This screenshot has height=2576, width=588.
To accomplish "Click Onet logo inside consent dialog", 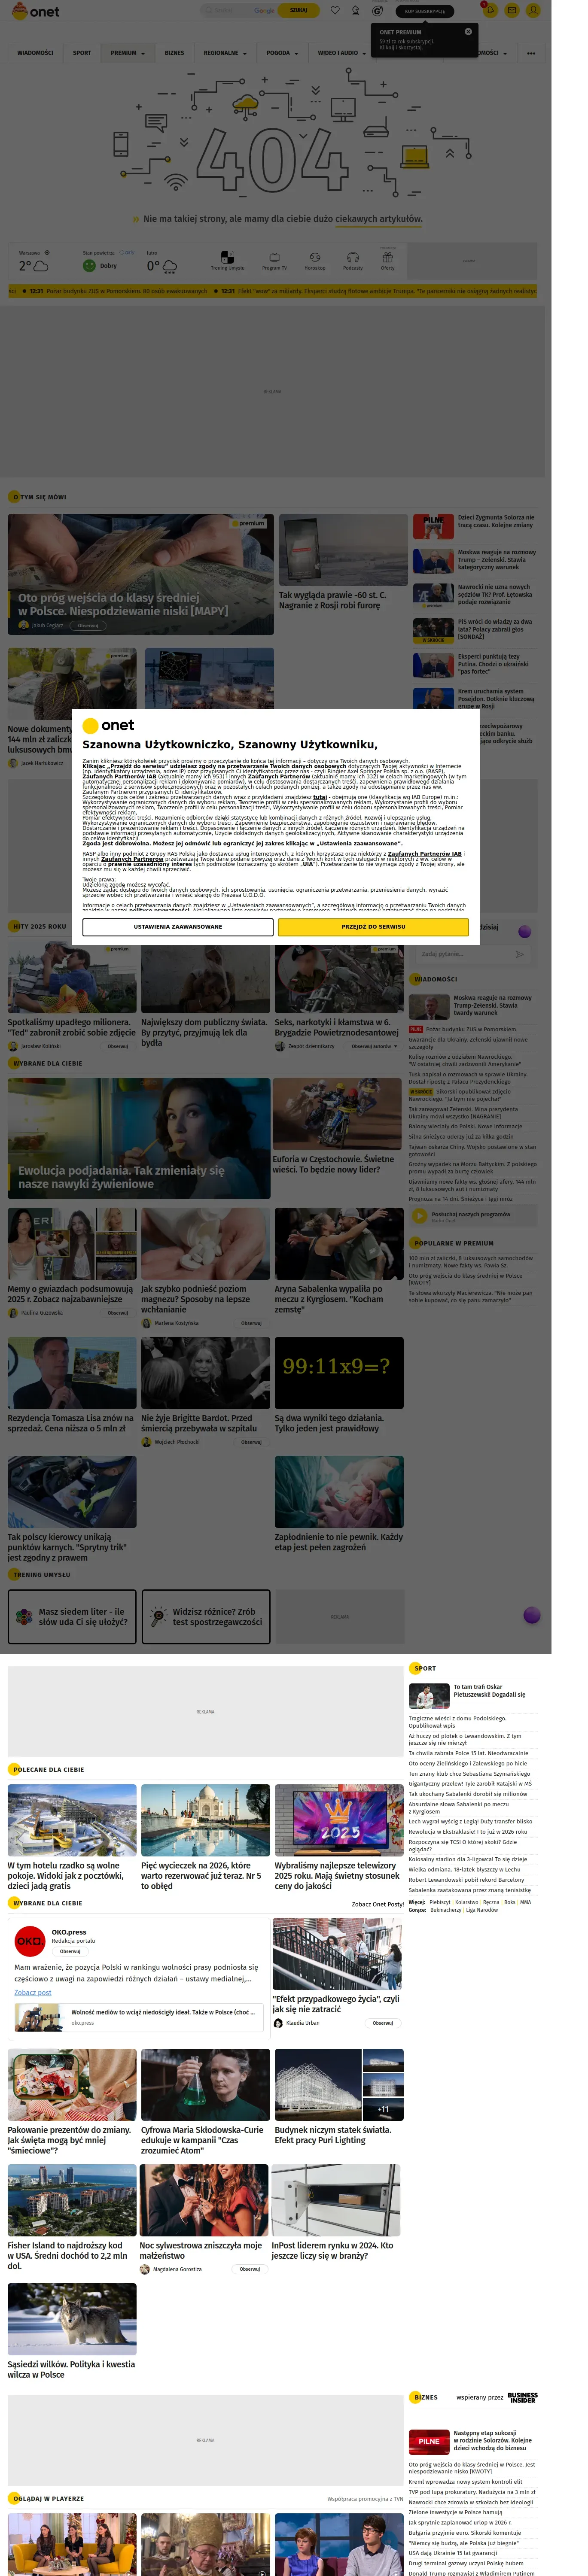I will (108, 725).
